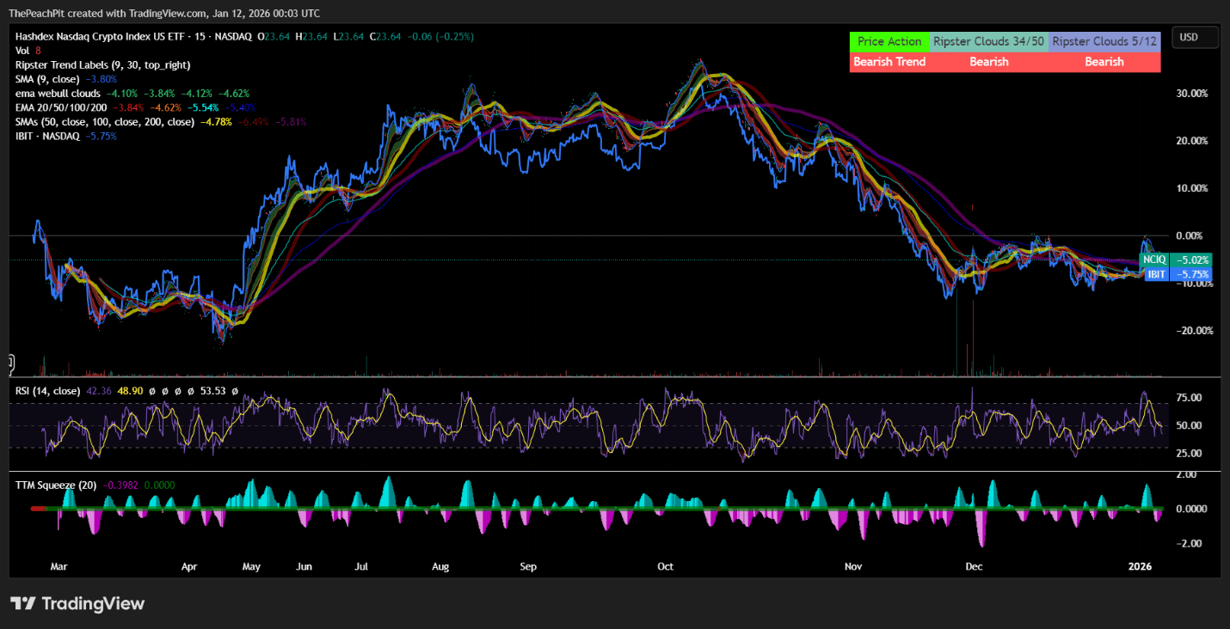Click the USD currency button on the price scale
Image resolution: width=1230 pixels, height=629 pixels.
1196,37
